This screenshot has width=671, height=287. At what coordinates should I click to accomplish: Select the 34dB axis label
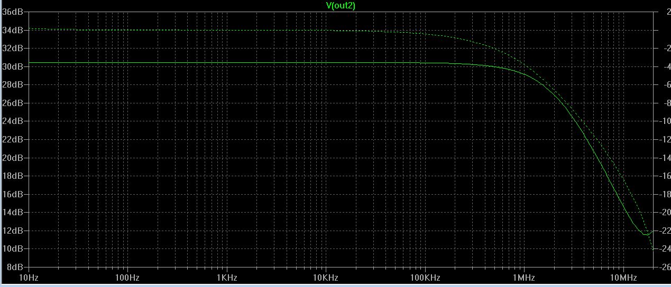pyautogui.click(x=13, y=30)
